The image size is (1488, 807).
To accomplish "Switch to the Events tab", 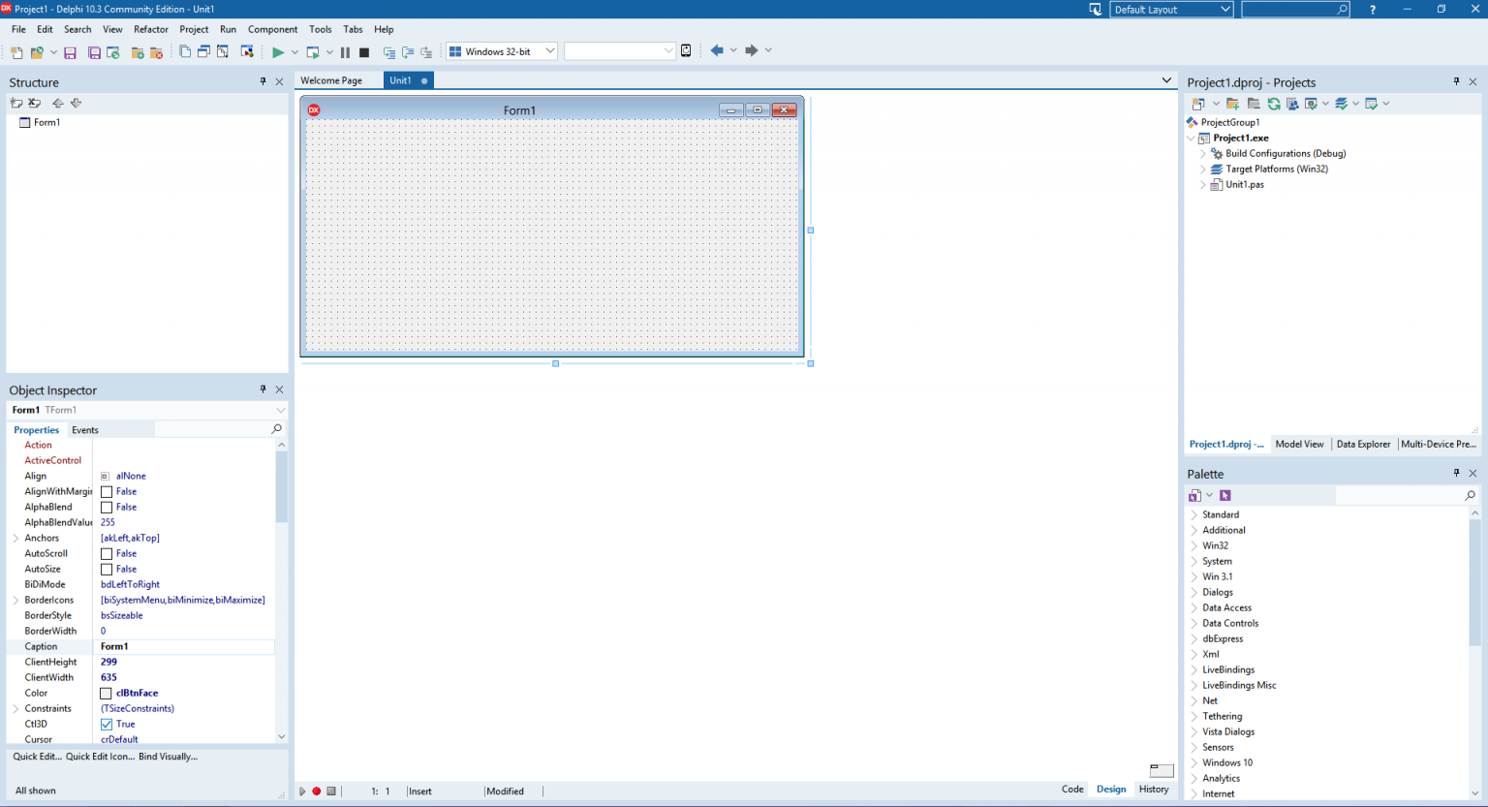I will pyautogui.click(x=85, y=430).
